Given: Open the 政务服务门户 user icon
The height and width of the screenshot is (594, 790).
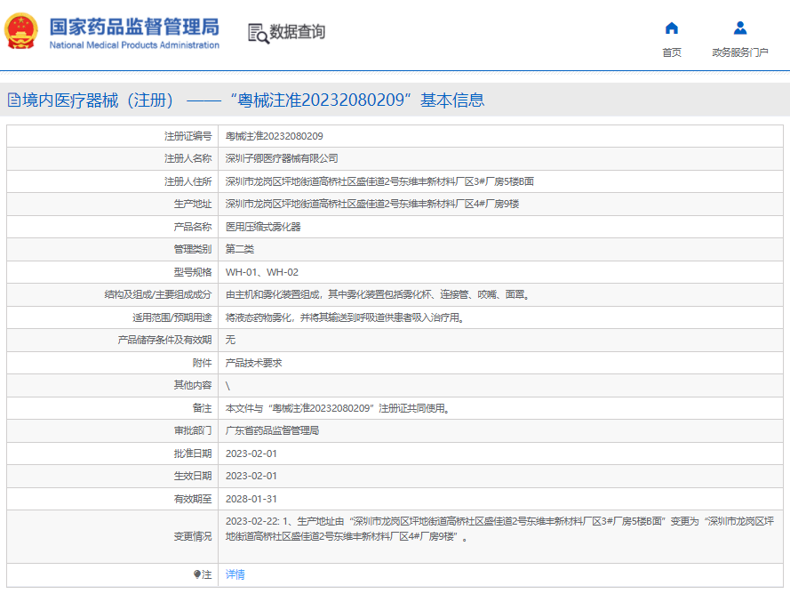Looking at the screenshot, I should point(740,28).
